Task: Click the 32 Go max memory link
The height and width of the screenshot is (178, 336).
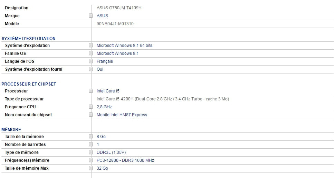Action: pyautogui.click(x=102, y=168)
